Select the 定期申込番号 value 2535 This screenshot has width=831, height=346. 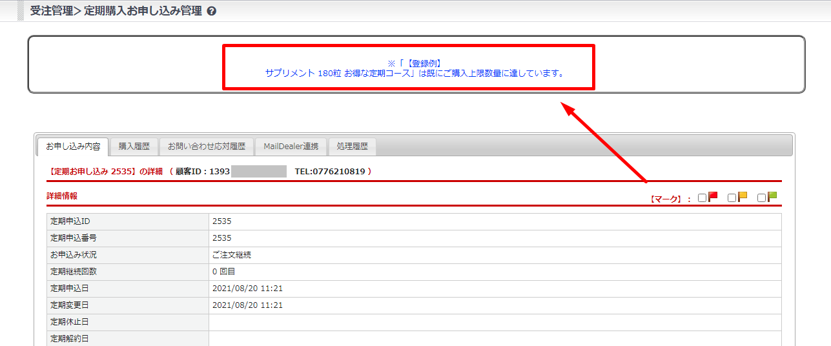221,238
